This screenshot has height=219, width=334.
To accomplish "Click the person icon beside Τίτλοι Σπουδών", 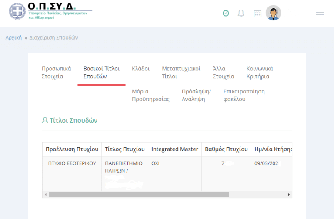I will 45,120.
